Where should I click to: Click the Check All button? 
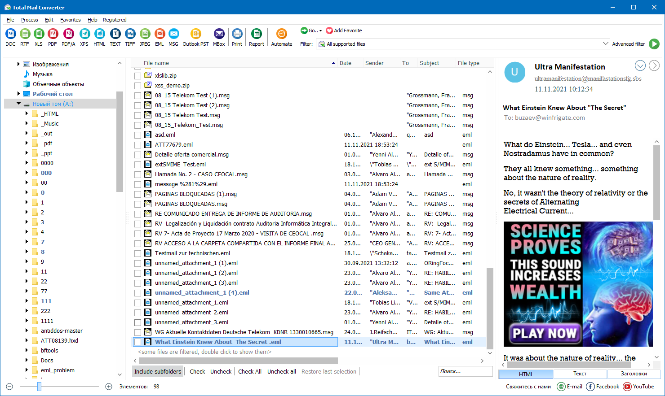pyautogui.click(x=249, y=371)
